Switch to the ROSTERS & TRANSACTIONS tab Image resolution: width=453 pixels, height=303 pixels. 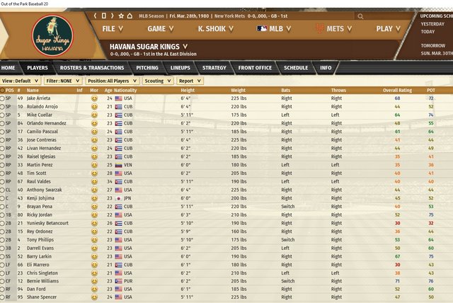(92, 67)
